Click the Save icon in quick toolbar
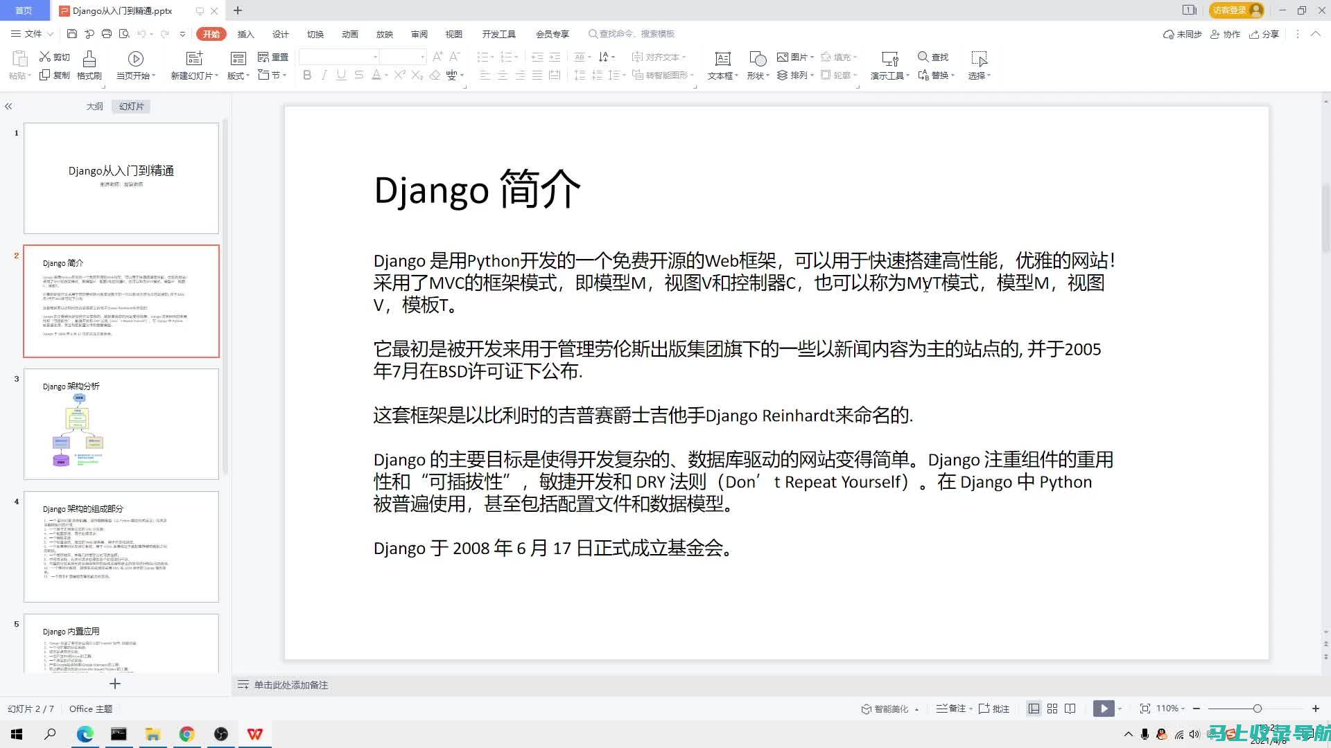1331x748 pixels. point(72,34)
